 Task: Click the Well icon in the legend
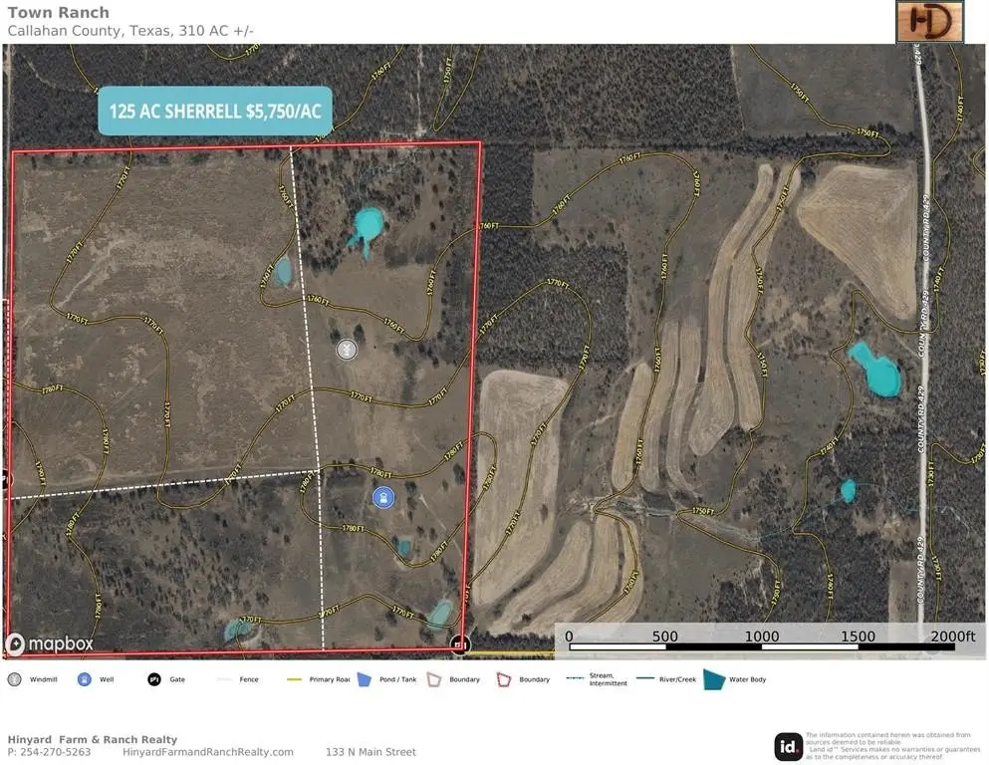click(x=85, y=679)
